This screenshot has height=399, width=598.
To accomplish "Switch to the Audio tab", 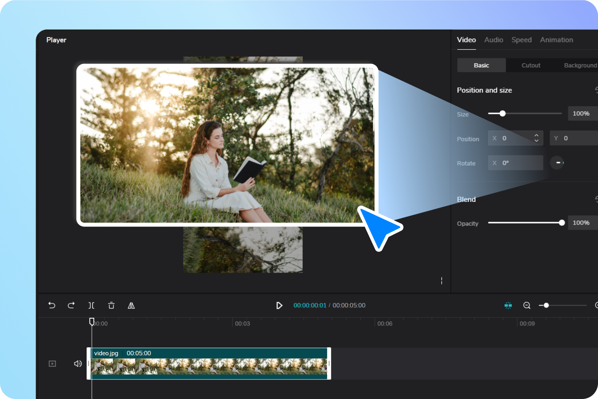I will pos(493,40).
